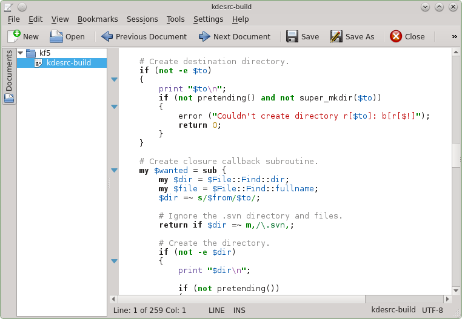Screen dimensions: 462x319
Task: Click the horizontal scrollbar thumb
Action: click(241, 299)
